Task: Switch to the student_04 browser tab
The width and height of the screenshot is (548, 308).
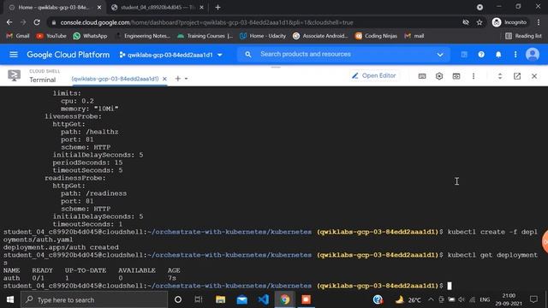Action: tap(157, 8)
